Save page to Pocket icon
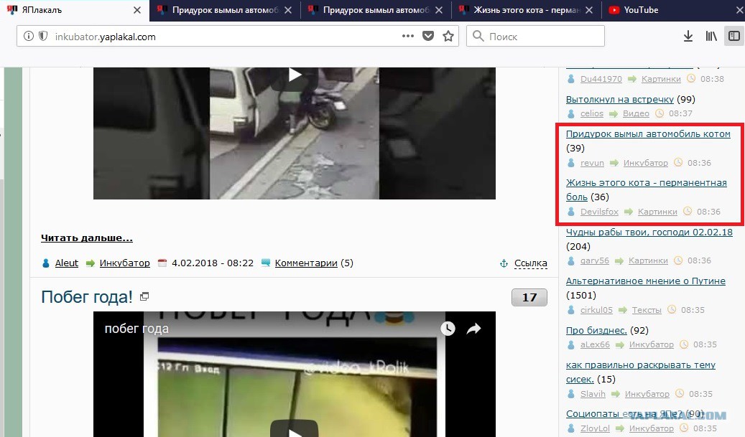 click(428, 36)
